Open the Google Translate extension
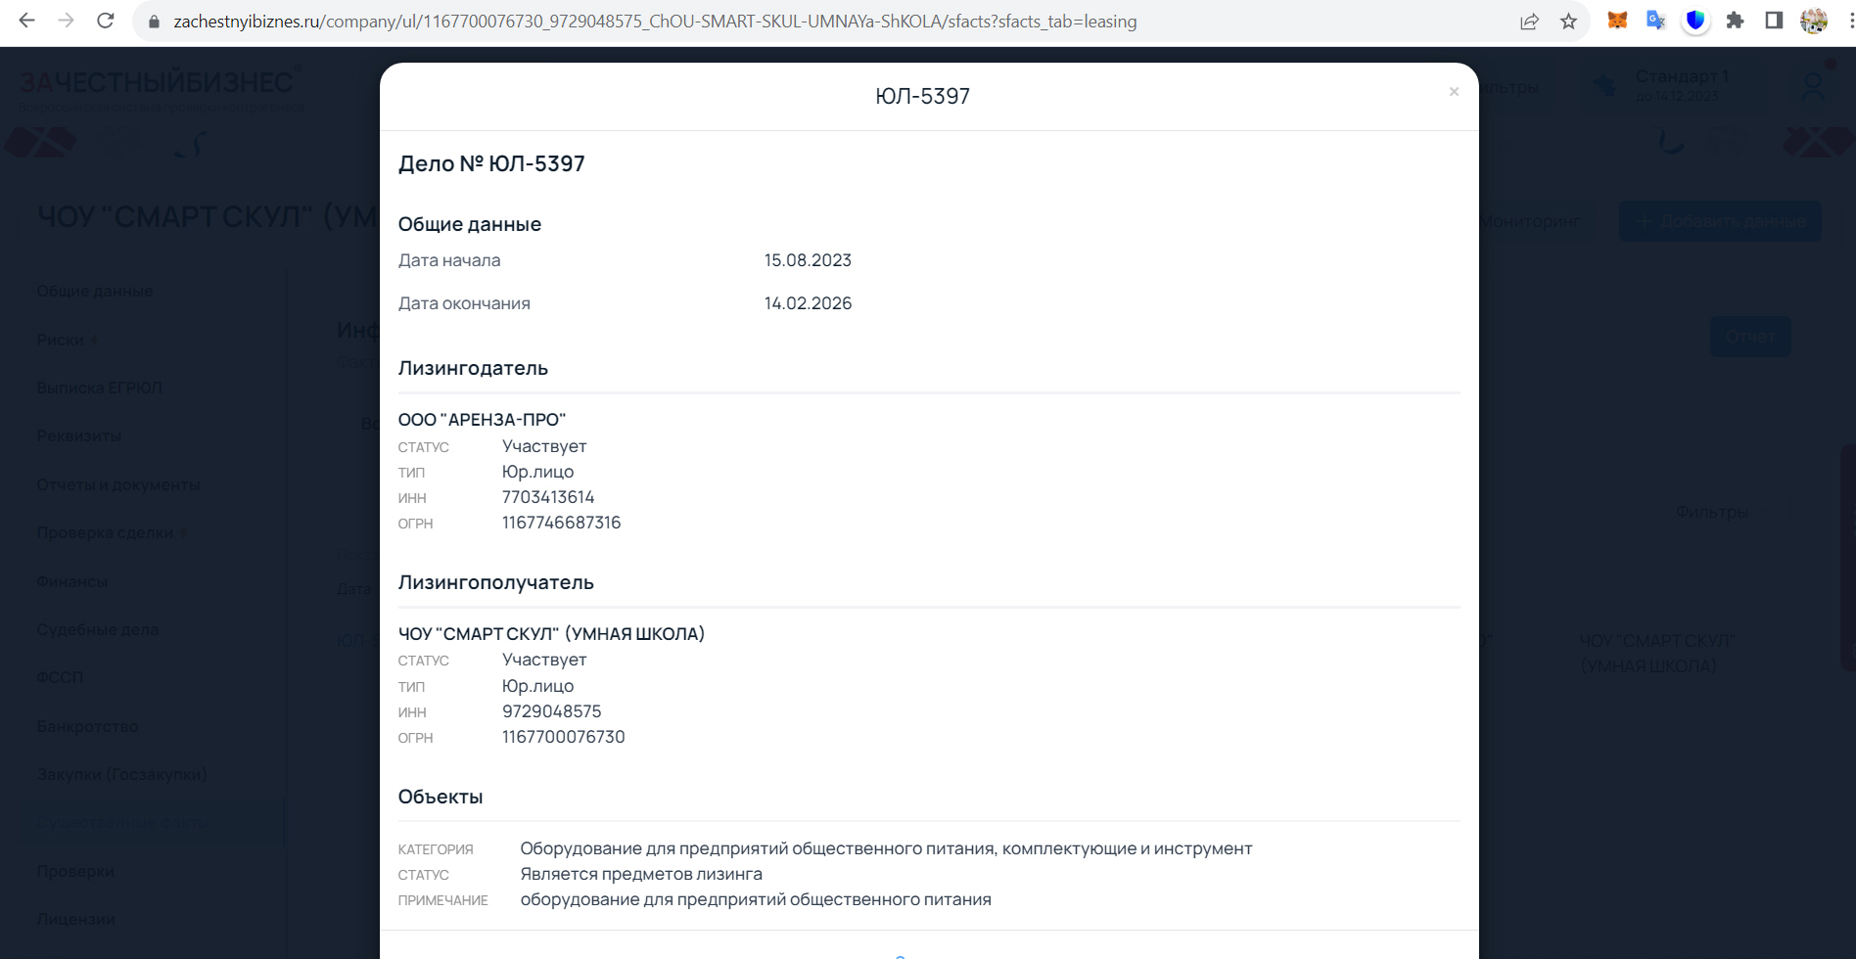Viewport: 1856px width, 959px height. point(1656,21)
